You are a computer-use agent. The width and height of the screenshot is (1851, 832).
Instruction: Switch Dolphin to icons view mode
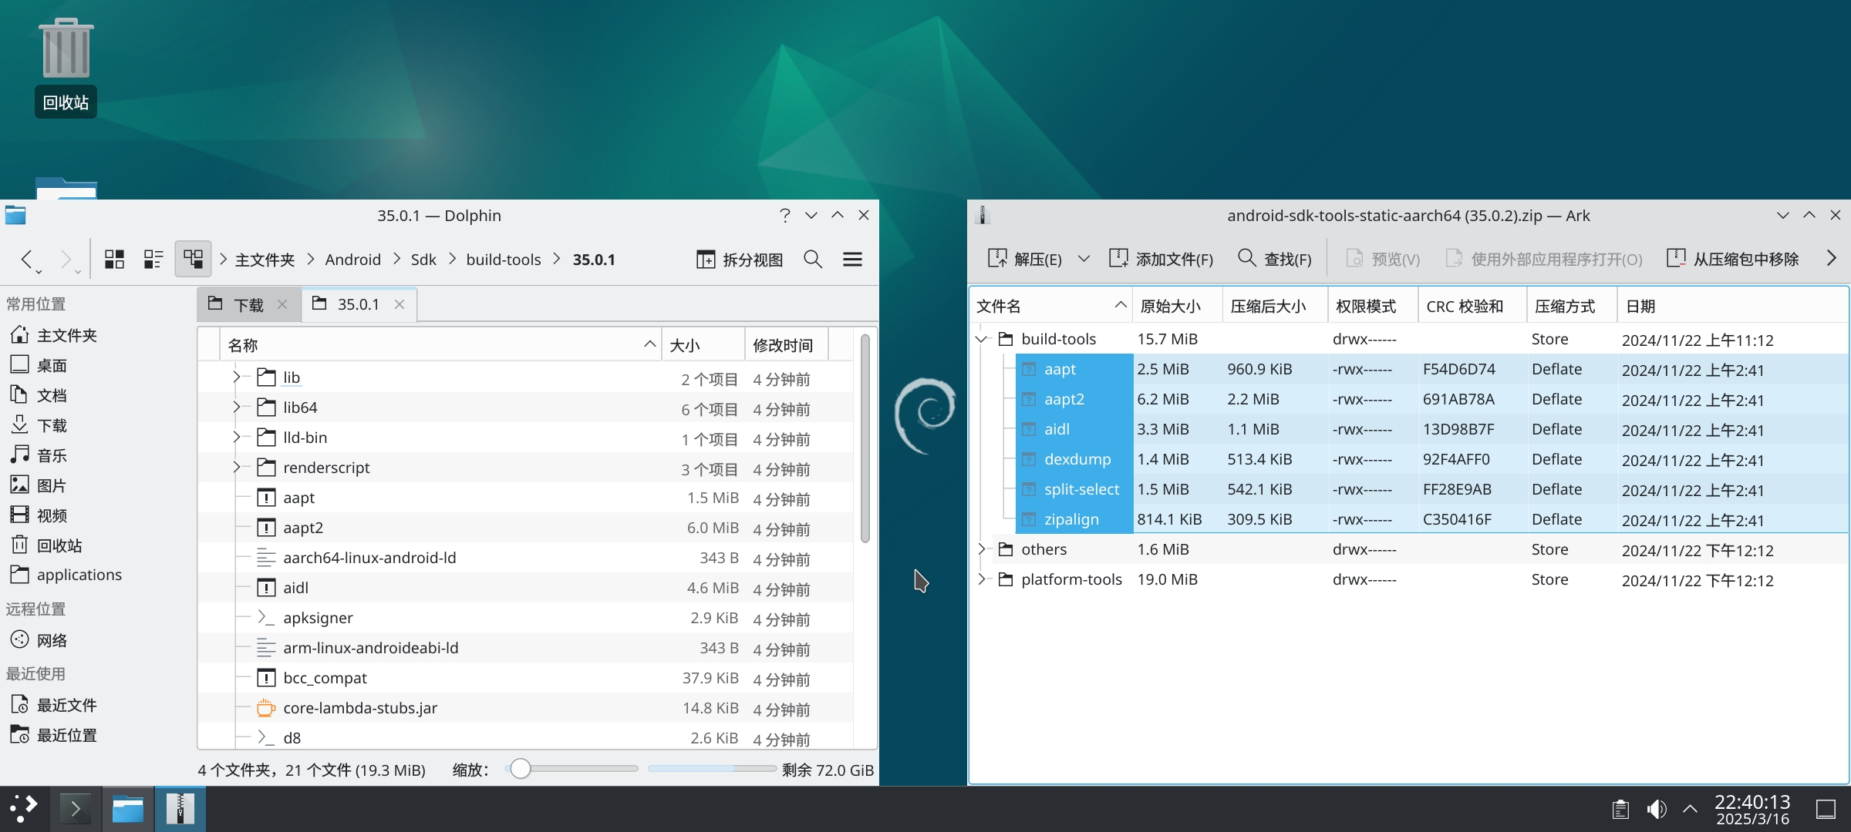click(114, 259)
